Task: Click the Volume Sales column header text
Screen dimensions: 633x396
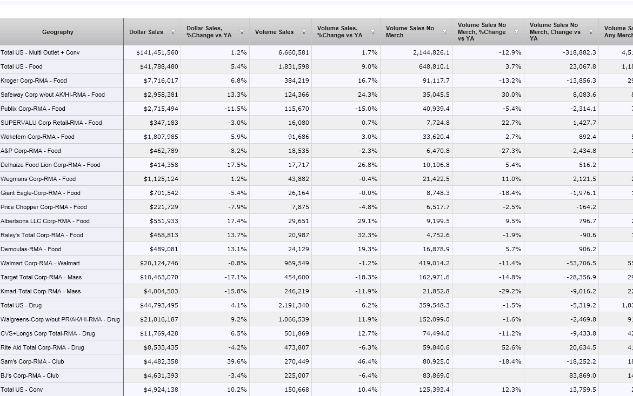Action: pyautogui.click(x=274, y=32)
